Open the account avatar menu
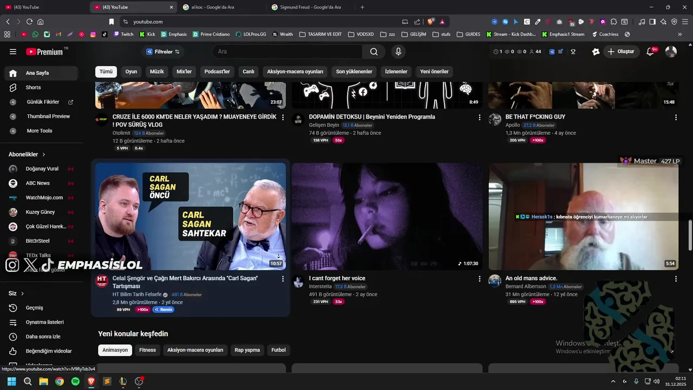This screenshot has width=693, height=390. point(671,51)
